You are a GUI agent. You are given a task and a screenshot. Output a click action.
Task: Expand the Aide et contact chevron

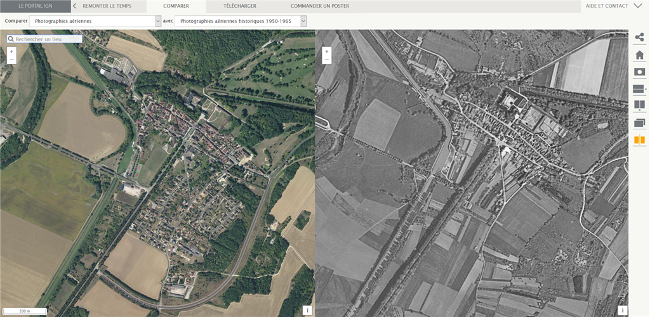pos(637,6)
